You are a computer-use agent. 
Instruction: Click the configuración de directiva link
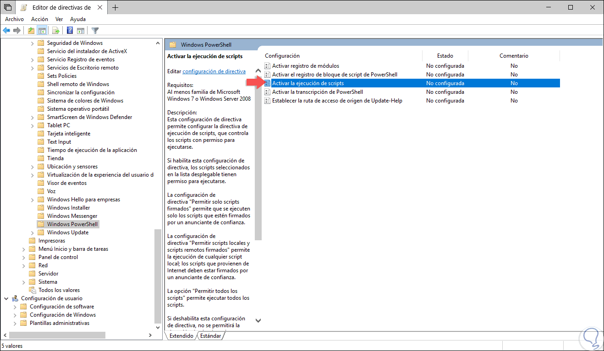tap(214, 71)
